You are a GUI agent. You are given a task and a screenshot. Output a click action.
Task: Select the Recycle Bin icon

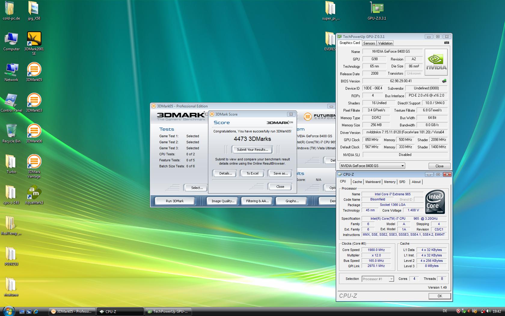(x=11, y=134)
